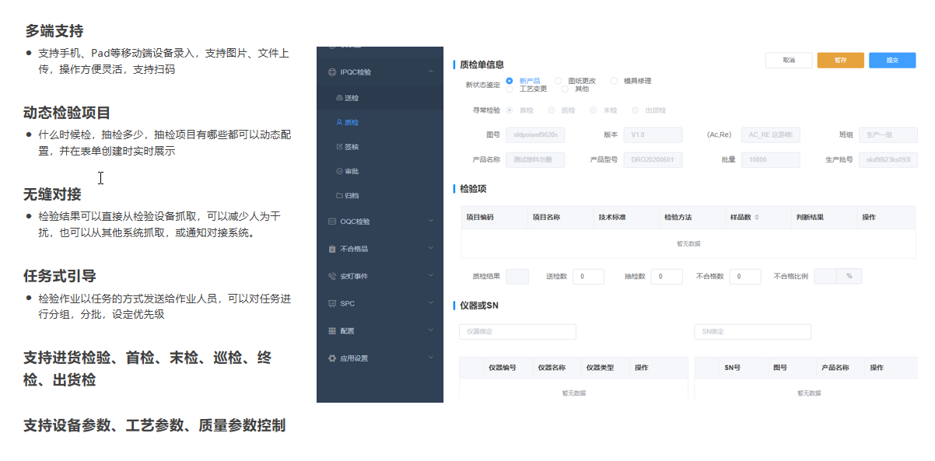Click the 不合格品 clipboard icon

pyautogui.click(x=332, y=249)
